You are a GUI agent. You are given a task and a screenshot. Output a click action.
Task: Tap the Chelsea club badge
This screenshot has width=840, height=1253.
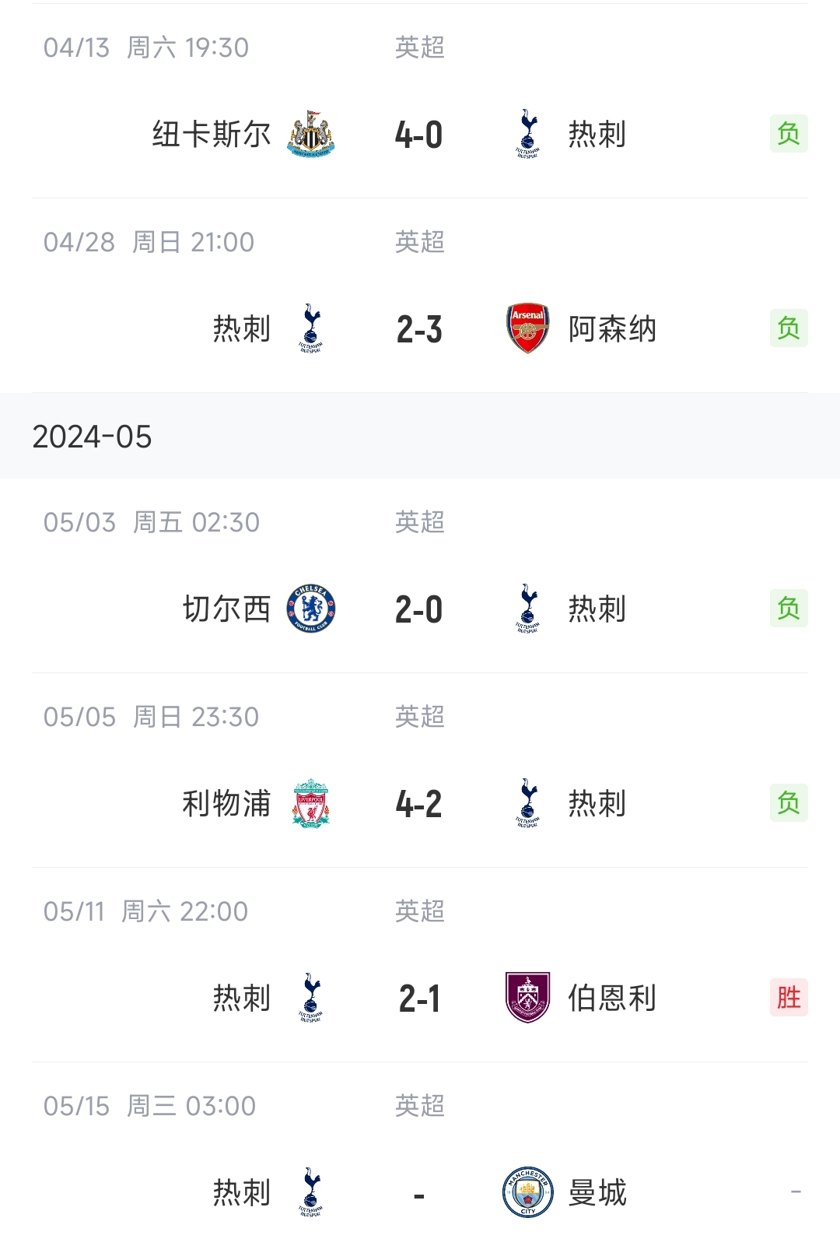[311, 609]
